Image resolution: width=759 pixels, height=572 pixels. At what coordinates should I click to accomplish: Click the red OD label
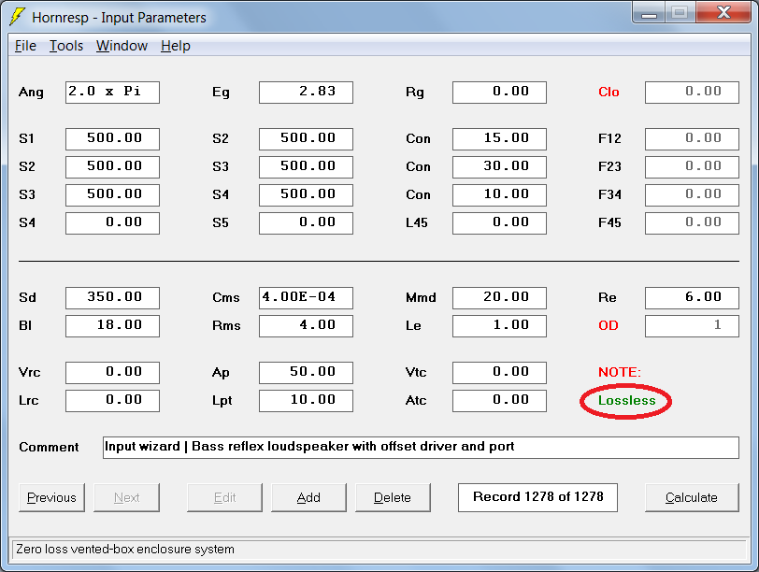click(609, 325)
